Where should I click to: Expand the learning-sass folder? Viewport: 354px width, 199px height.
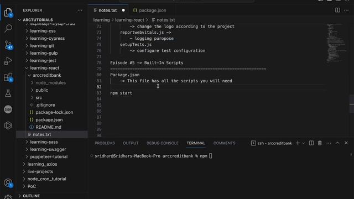(x=44, y=142)
